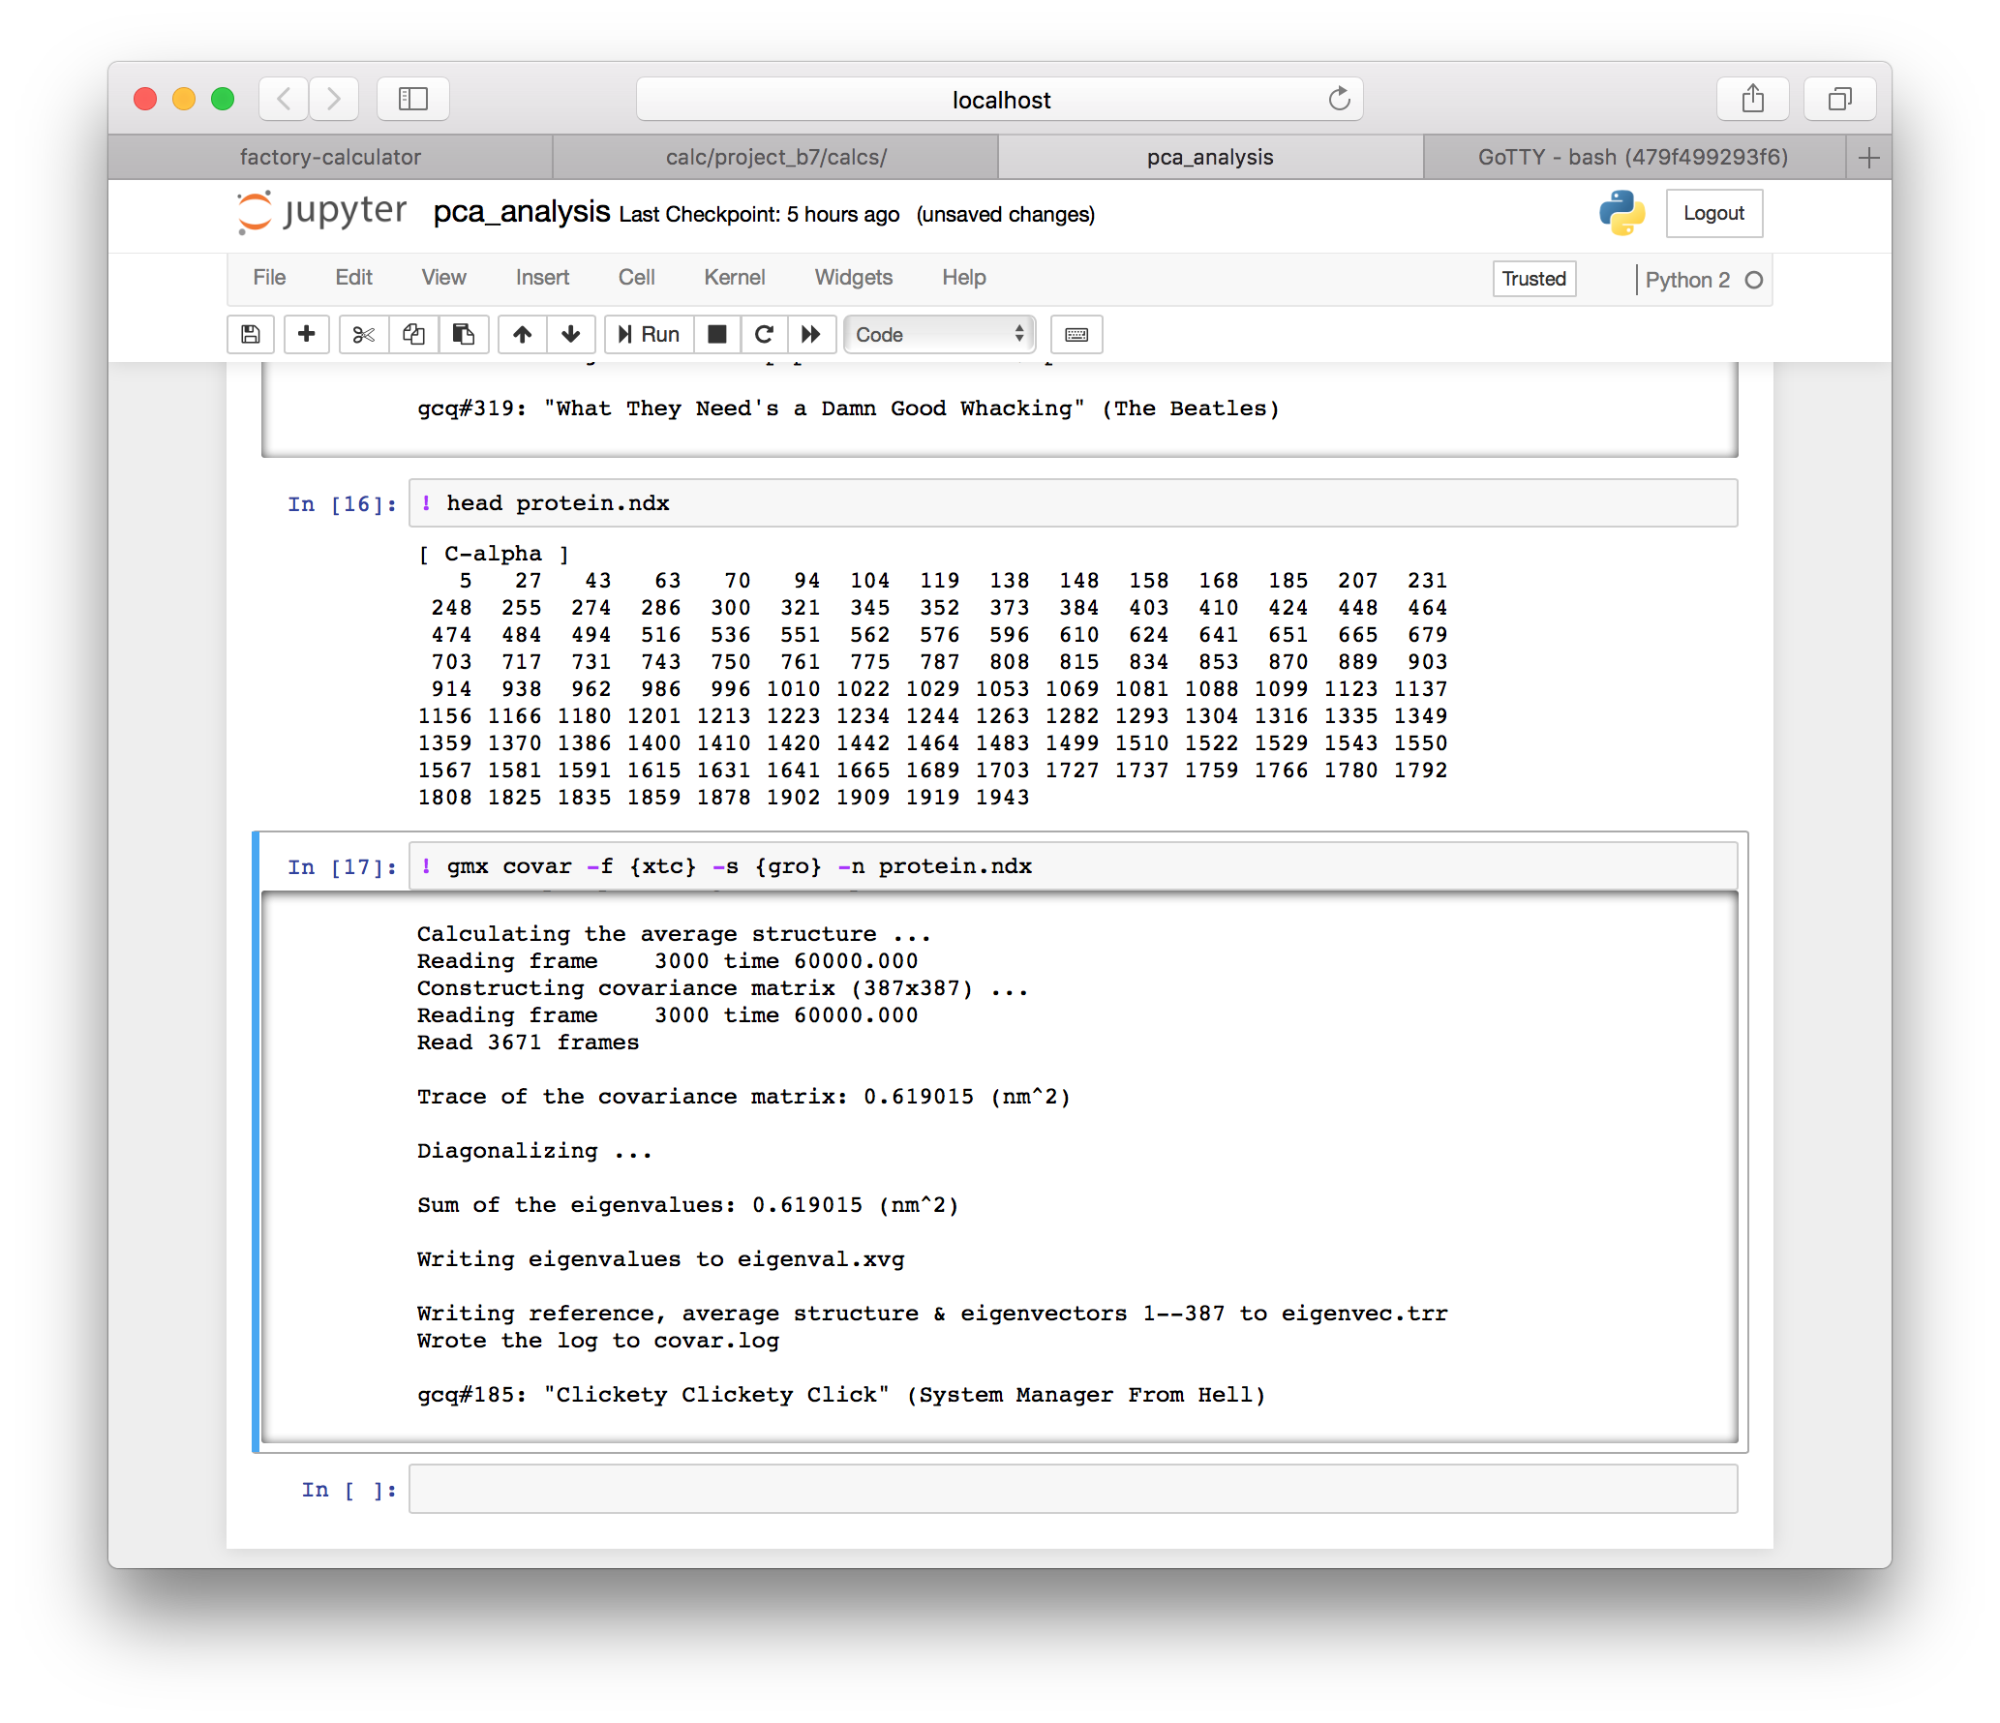Click the 'Read 3671 frames' output line
This screenshot has width=2000, height=1723.
(529, 1043)
